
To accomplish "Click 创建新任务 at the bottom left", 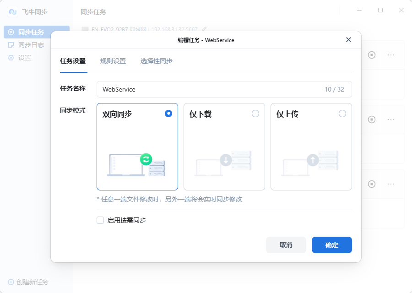I will (x=28, y=282).
